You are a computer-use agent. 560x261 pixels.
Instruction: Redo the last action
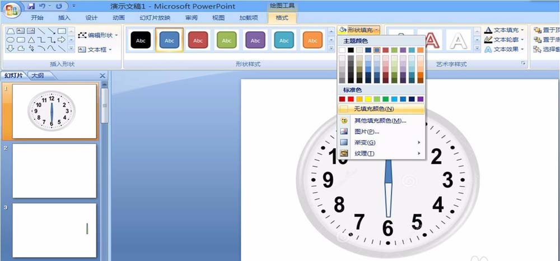(x=59, y=6)
